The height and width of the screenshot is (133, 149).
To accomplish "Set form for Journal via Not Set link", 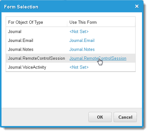I will coord(79,32).
